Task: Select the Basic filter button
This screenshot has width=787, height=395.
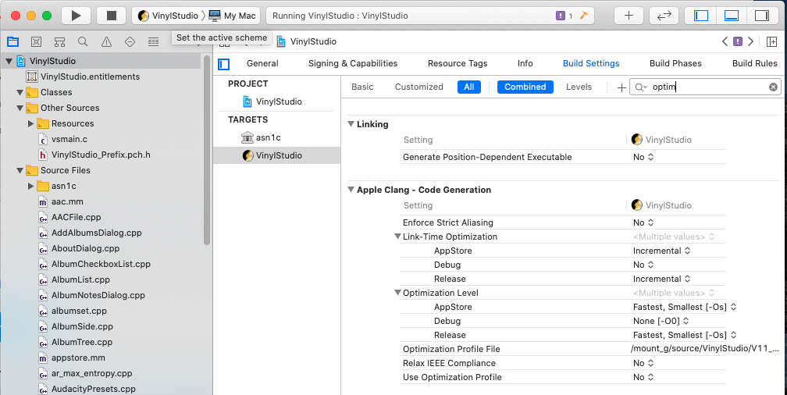Action: 362,87
